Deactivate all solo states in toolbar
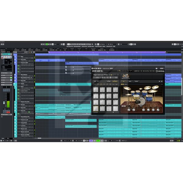The width and height of the screenshot is (183, 183). (x=43, y=44)
